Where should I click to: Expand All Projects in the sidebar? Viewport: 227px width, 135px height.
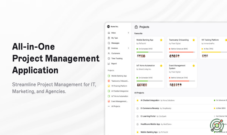115,106
